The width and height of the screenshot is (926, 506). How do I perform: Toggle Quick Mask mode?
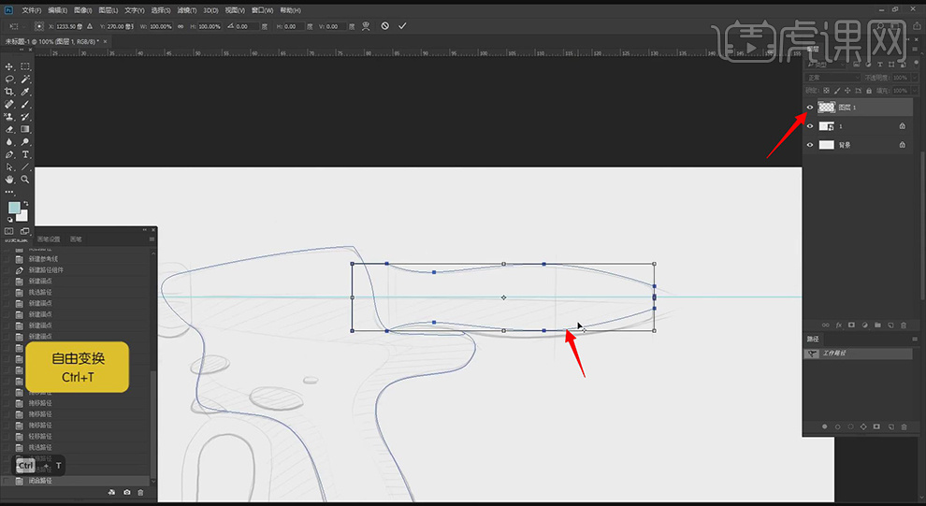pyautogui.click(x=8, y=231)
